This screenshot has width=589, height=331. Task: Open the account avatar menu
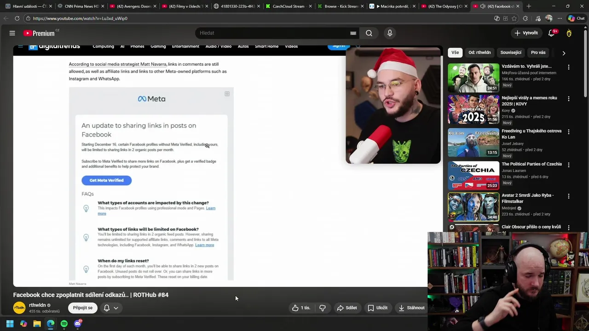point(569,33)
